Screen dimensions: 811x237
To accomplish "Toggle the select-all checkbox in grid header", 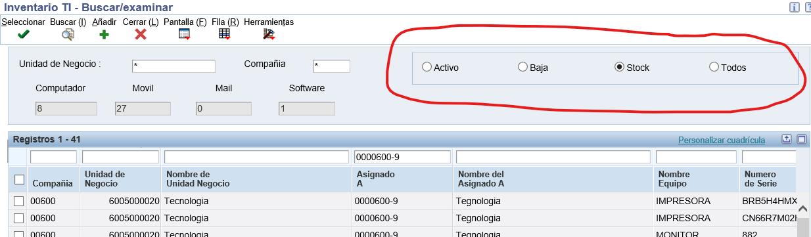I will [19, 179].
